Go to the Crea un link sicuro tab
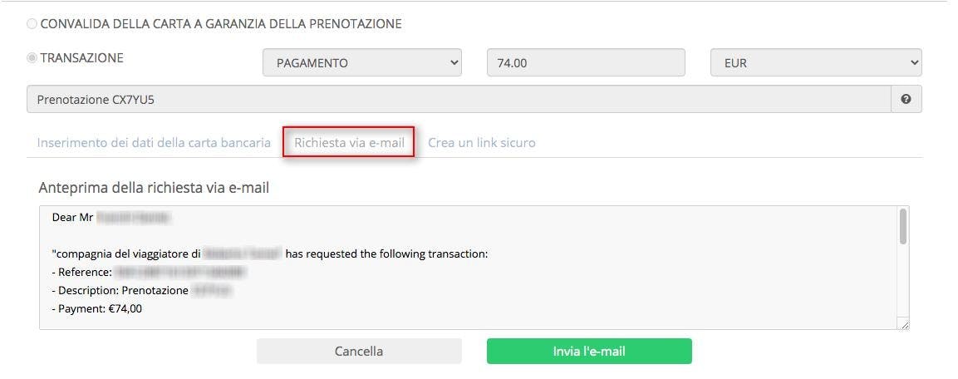The width and height of the screenshot is (958, 379). pyautogui.click(x=481, y=143)
